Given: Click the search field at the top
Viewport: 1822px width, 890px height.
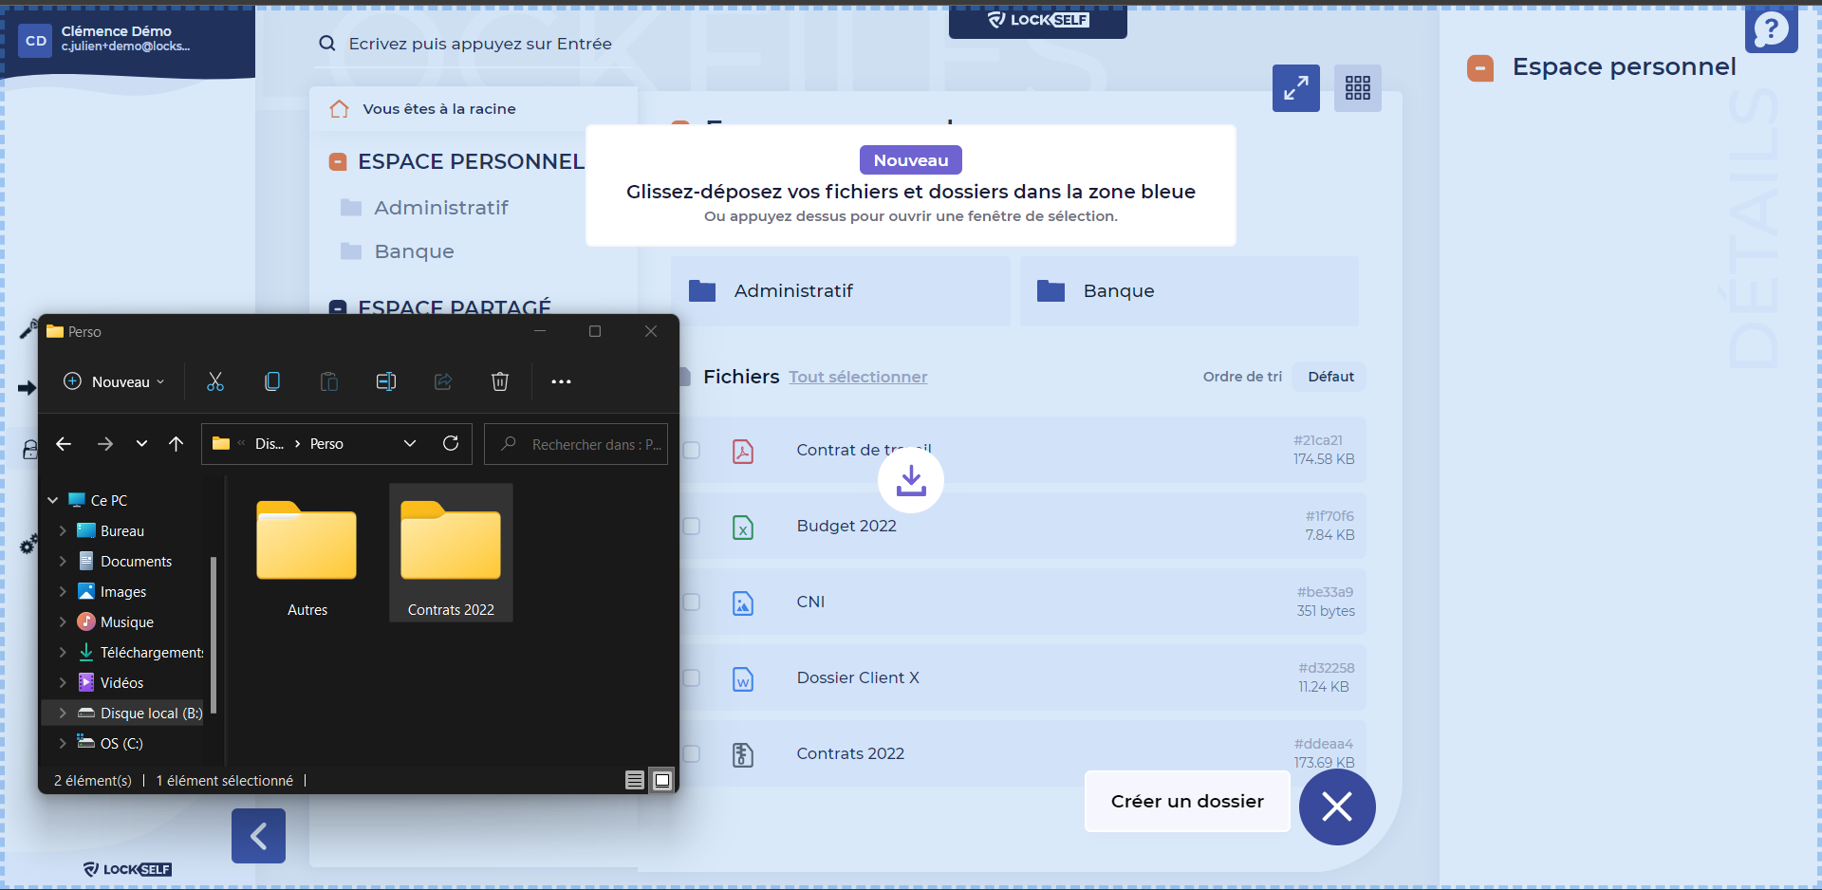Looking at the screenshot, I should coord(479,44).
